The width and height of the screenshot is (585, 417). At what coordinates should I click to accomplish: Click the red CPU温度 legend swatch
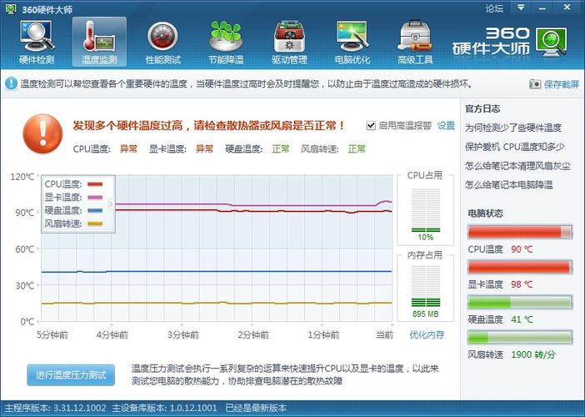click(95, 184)
